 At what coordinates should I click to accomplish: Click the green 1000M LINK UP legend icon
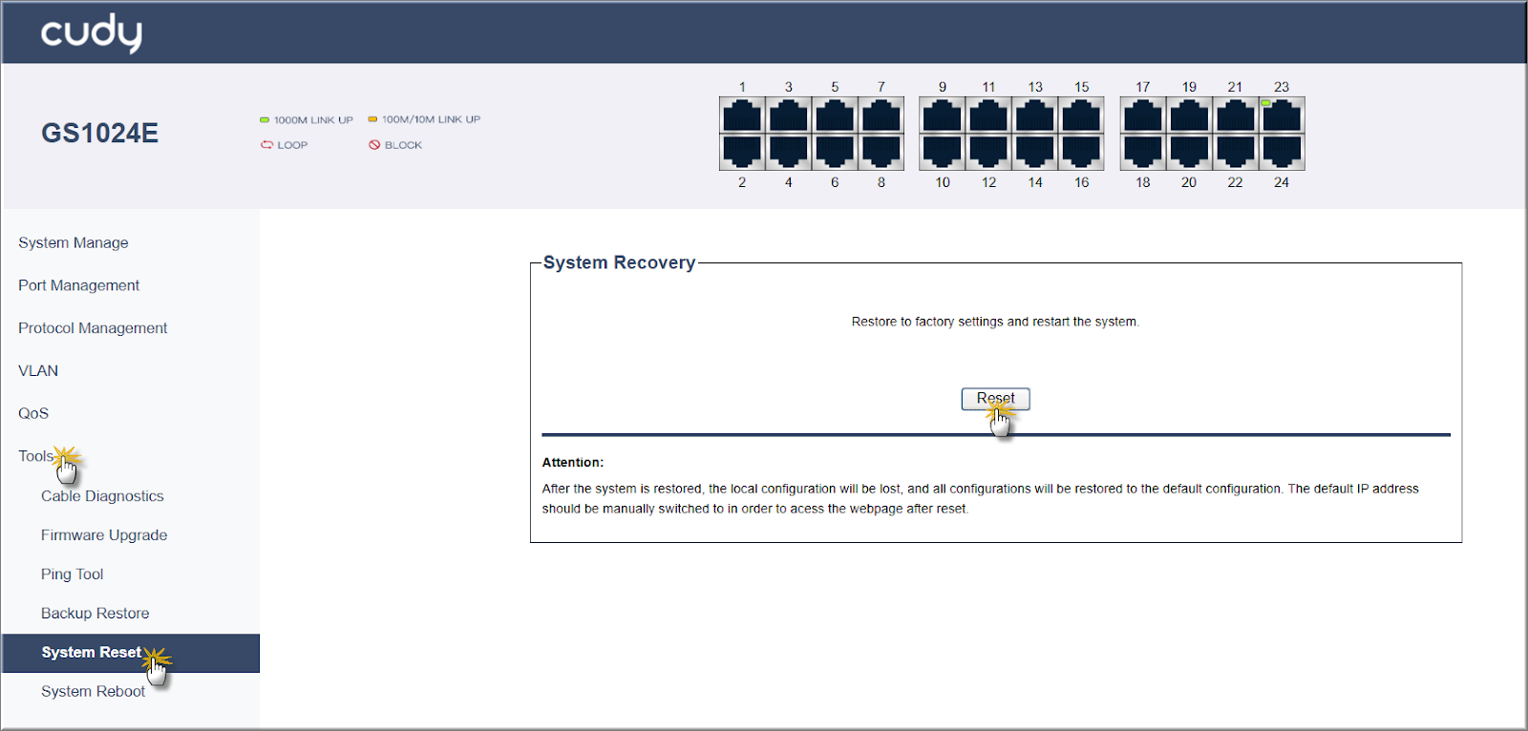click(265, 120)
